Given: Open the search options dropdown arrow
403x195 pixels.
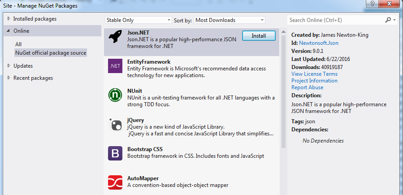Looking at the screenshot, I should tap(394, 20).
